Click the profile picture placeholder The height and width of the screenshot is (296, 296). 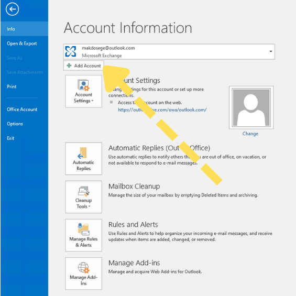(251, 107)
